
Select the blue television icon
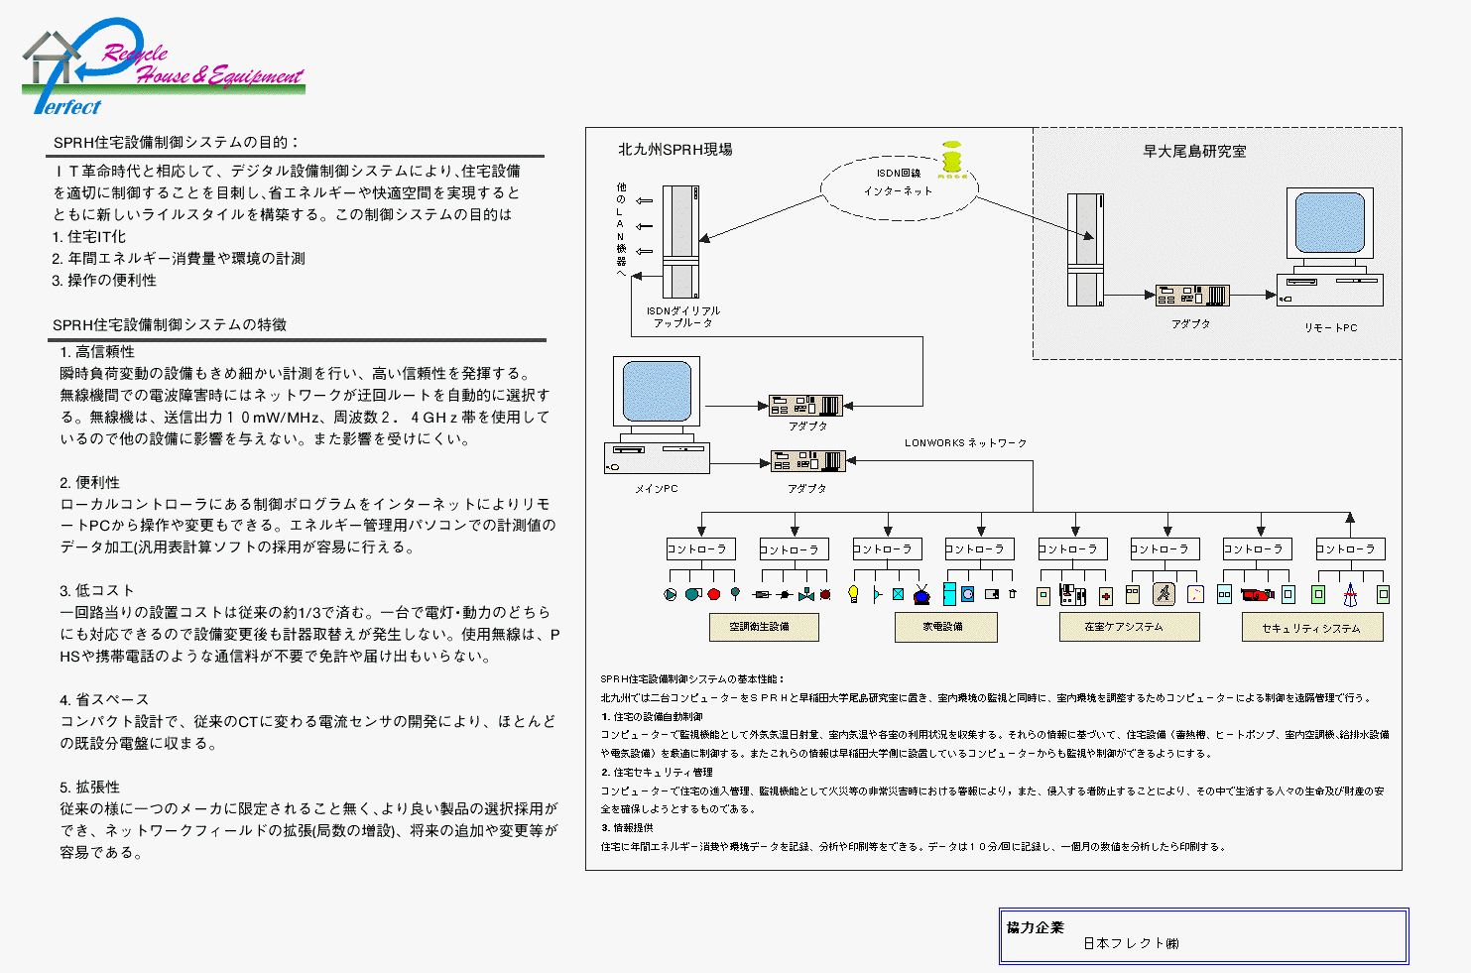pos(921,594)
